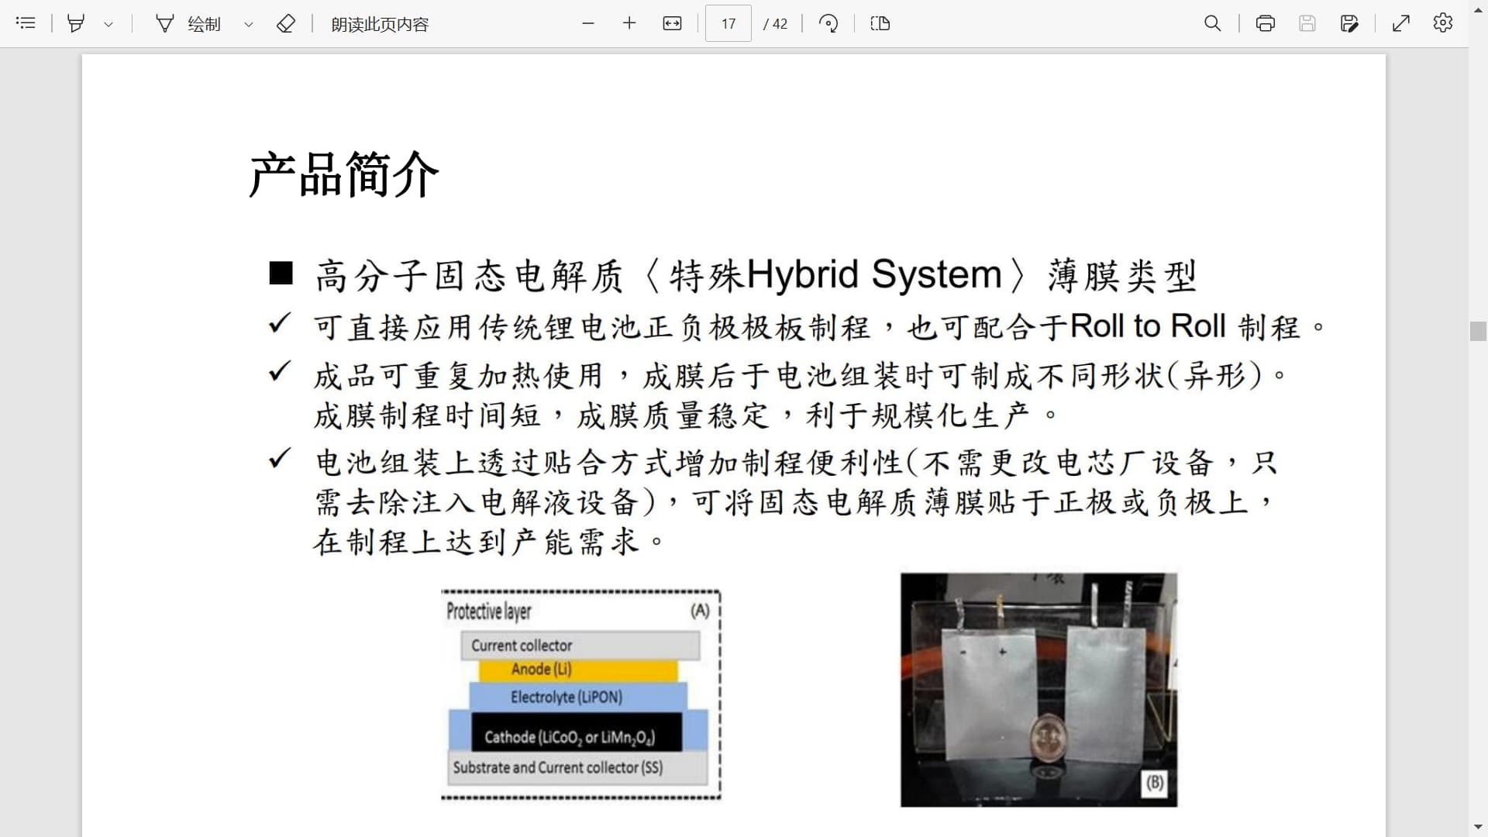Zoom in with the plus button
This screenshot has height=837, width=1488.
(x=629, y=23)
